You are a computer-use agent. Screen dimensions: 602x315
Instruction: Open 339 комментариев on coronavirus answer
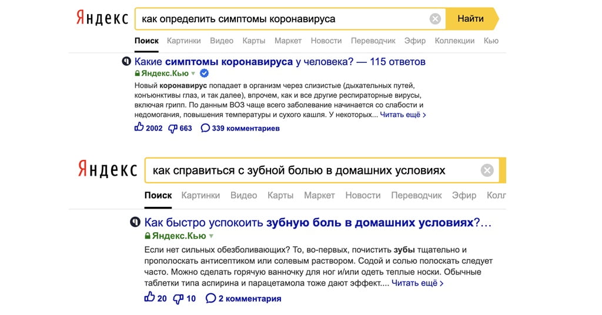point(240,128)
